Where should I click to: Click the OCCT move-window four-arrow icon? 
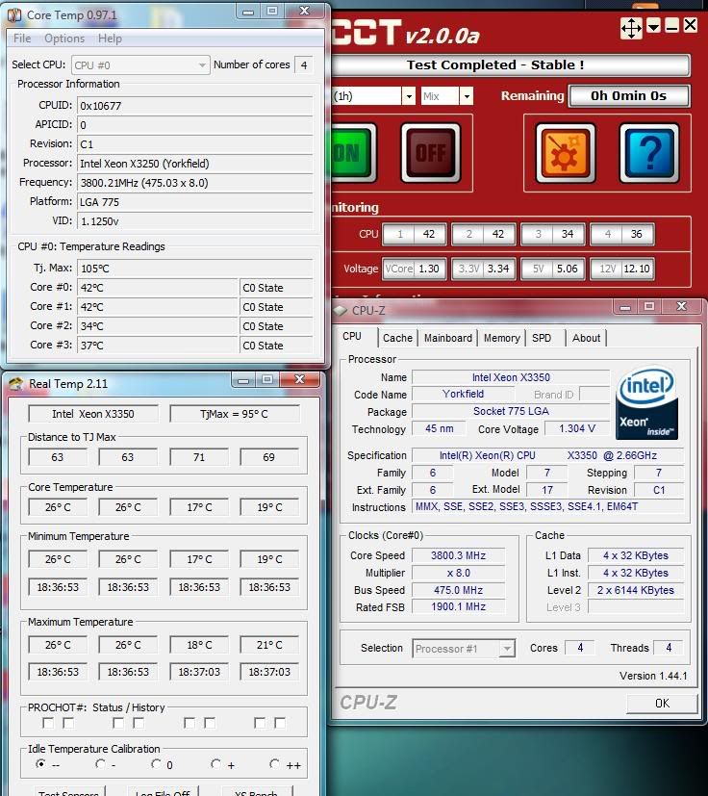(631, 28)
